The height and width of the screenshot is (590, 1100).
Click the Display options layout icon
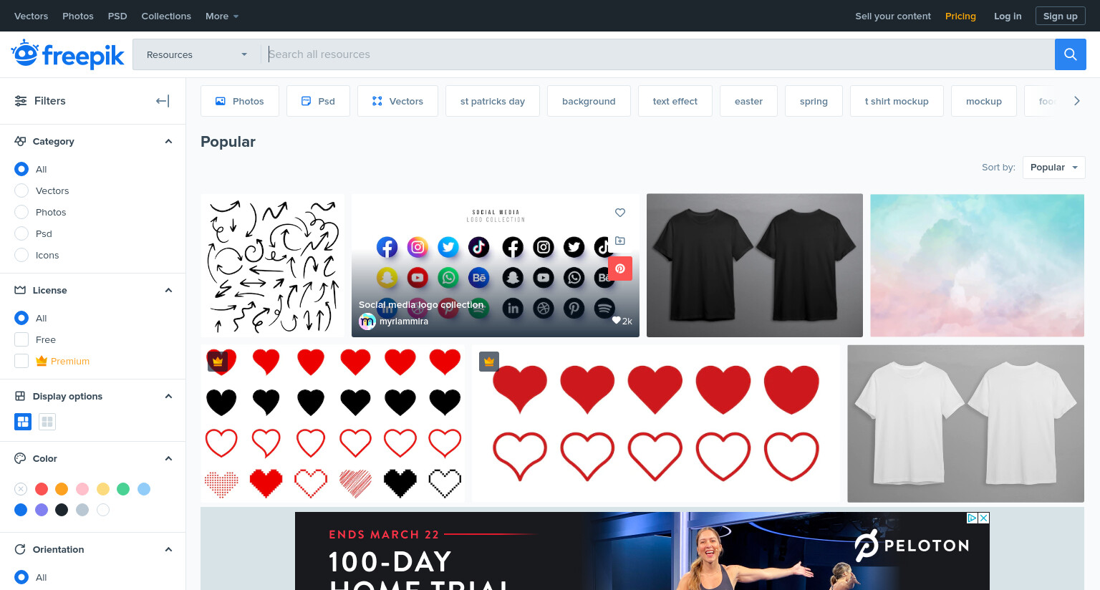20,396
